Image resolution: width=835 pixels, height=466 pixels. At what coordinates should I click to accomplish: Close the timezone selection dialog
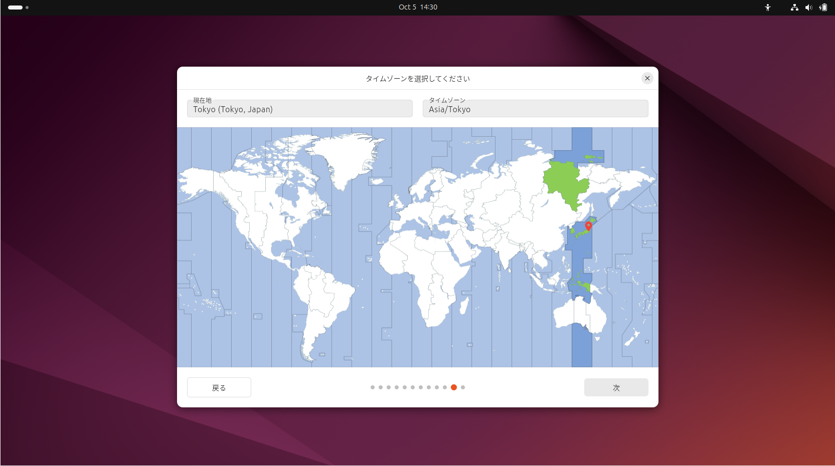(647, 78)
